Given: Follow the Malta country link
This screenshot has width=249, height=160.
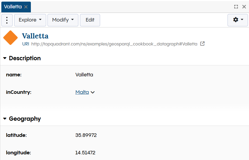Looking at the screenshot, I should (x=82, y=92).
